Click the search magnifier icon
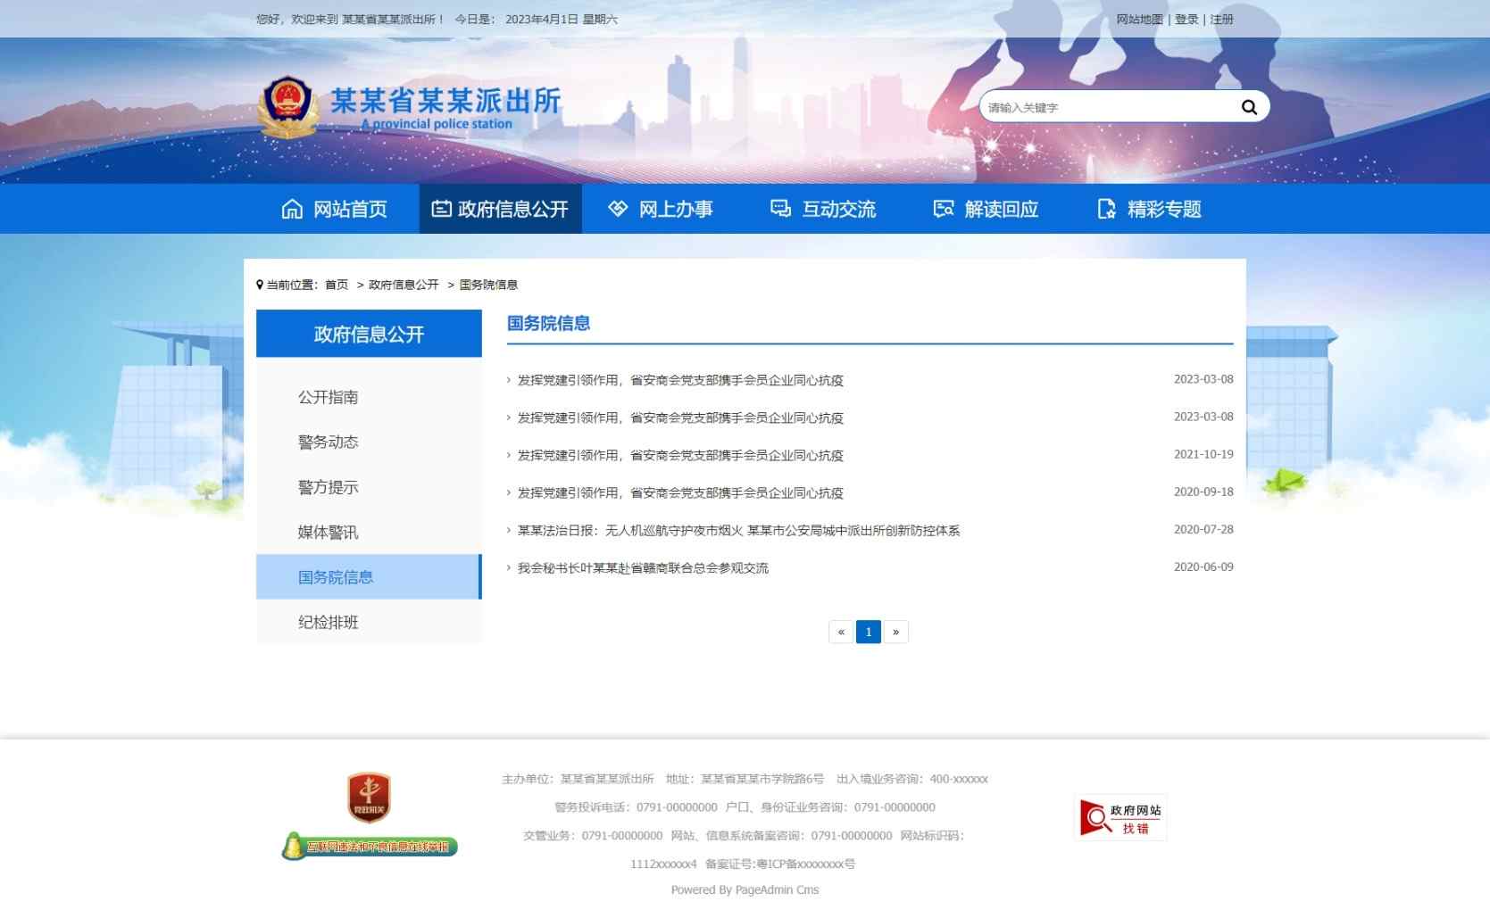Viewport: 1490px width, 918px height. pyautogui.click(x=1248, y=107)
